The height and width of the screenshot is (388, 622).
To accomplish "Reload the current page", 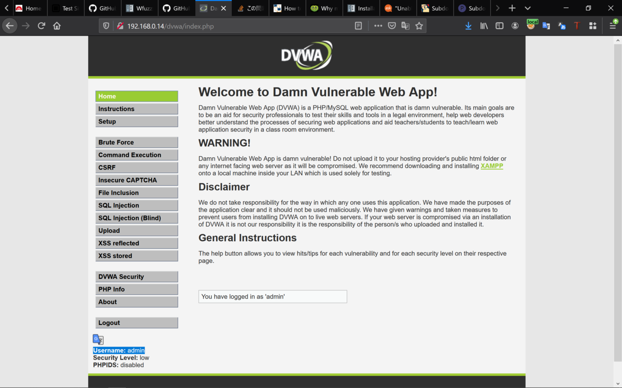I will click(41, 26).
